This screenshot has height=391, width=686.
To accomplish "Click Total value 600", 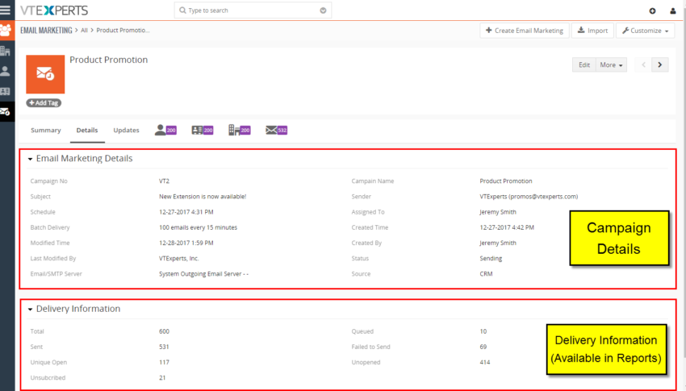I will coord(164,331).
